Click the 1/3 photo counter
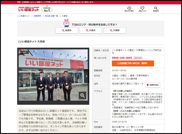Screen dimensions: 182x134 pos(24,52)
